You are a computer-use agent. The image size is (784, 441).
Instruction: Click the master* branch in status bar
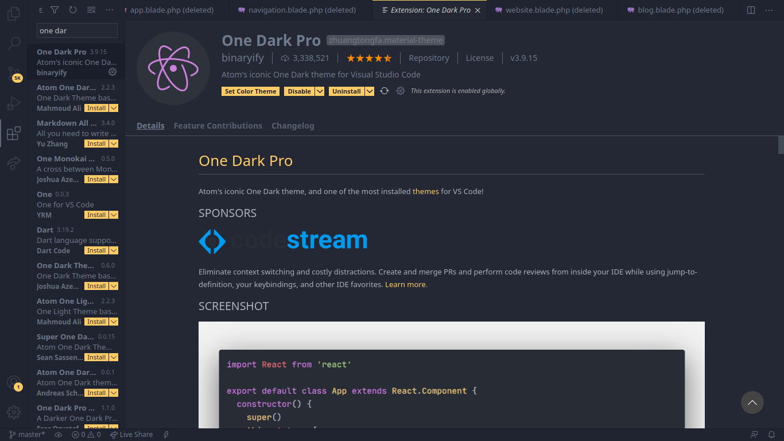27,435
